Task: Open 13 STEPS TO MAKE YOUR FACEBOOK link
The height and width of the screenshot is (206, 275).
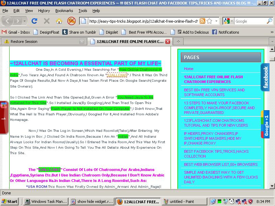Action: click(219, 108)
